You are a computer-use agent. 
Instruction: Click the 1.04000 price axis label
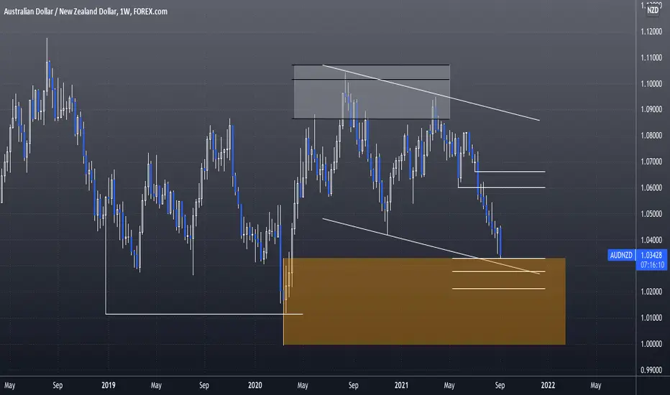click(x=651, y=240)
